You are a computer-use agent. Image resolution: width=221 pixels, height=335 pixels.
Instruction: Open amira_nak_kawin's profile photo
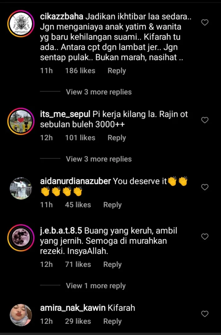(x=21, y=315)
